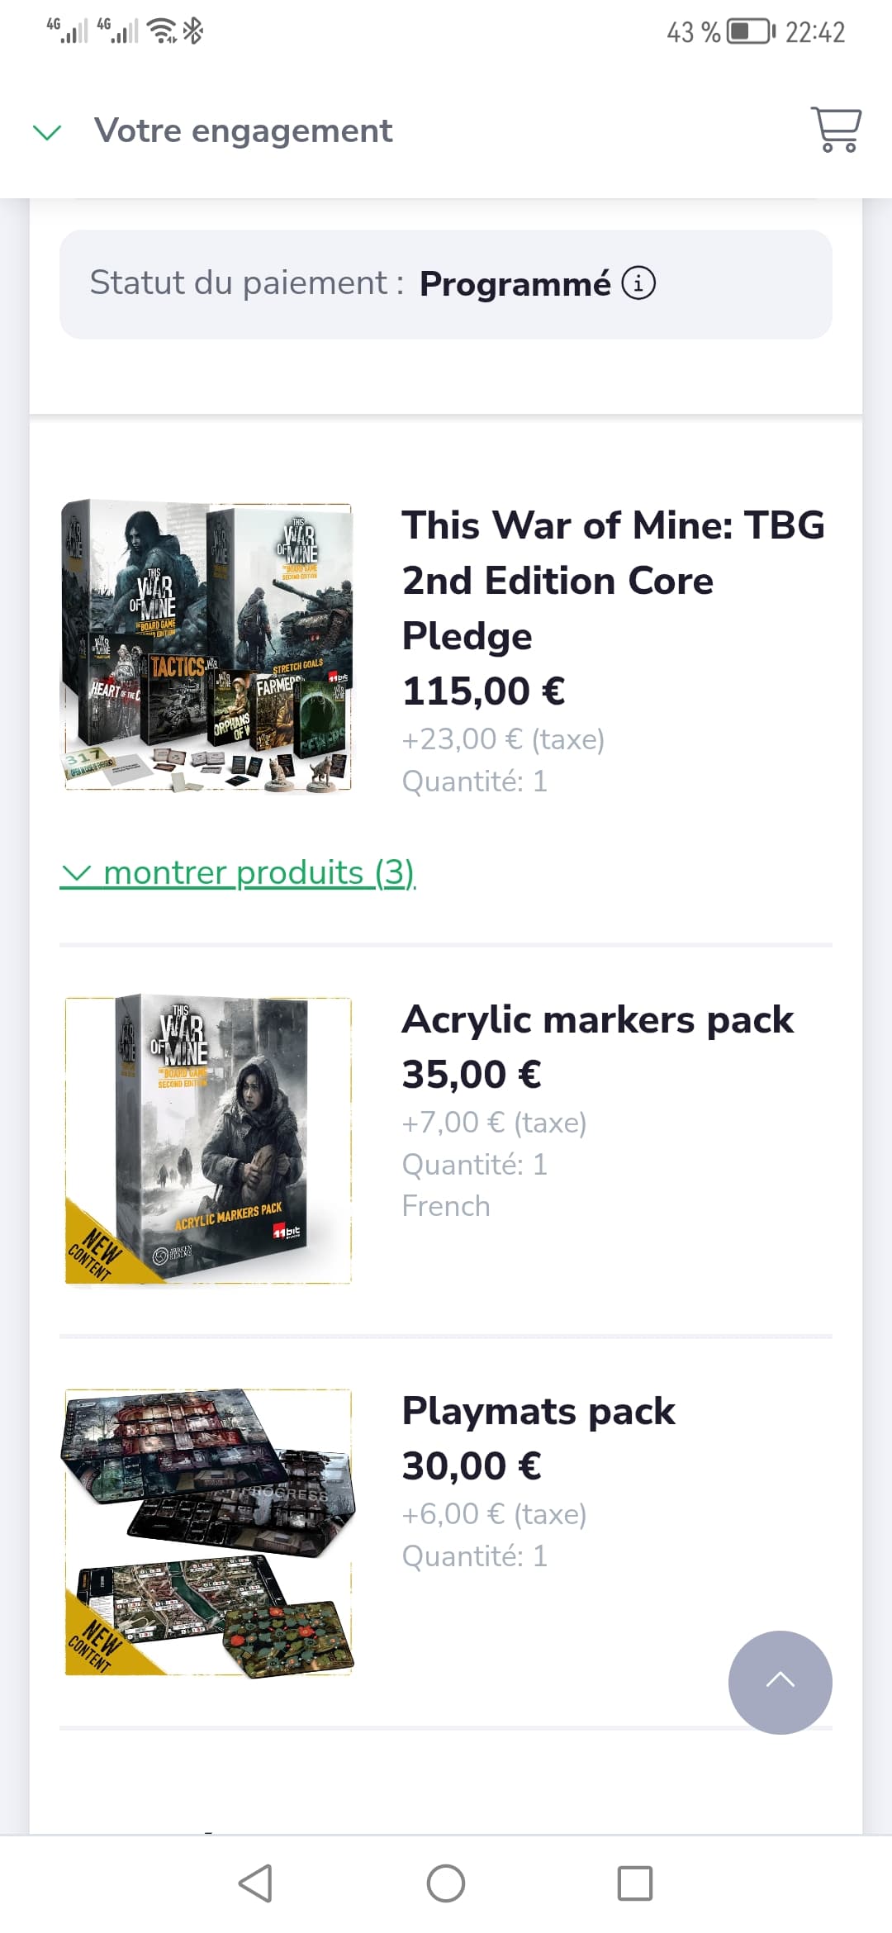Tap the Wi-Fi icon in status bar
Viewport: 892px width, 1933px height.
click(x=163, y=31)
